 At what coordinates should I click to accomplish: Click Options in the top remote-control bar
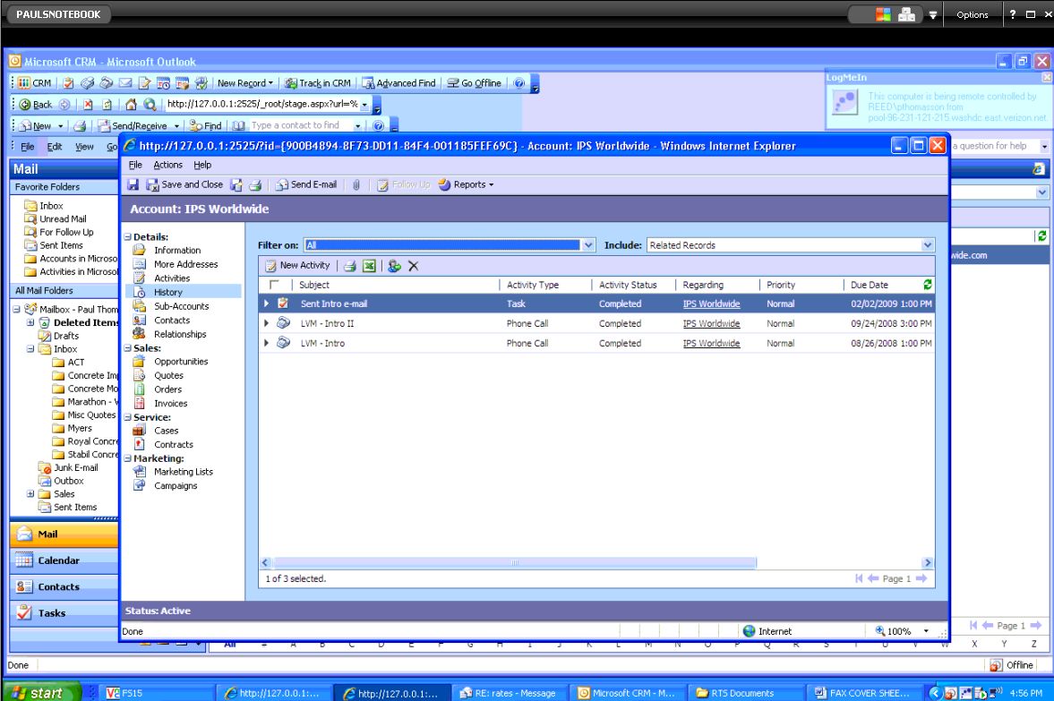click(x=972, y=15)
